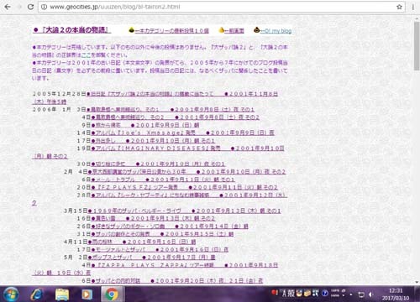420x302 pixels.
Task: Bookmark this page with the star icon
Action: (399, 7)
